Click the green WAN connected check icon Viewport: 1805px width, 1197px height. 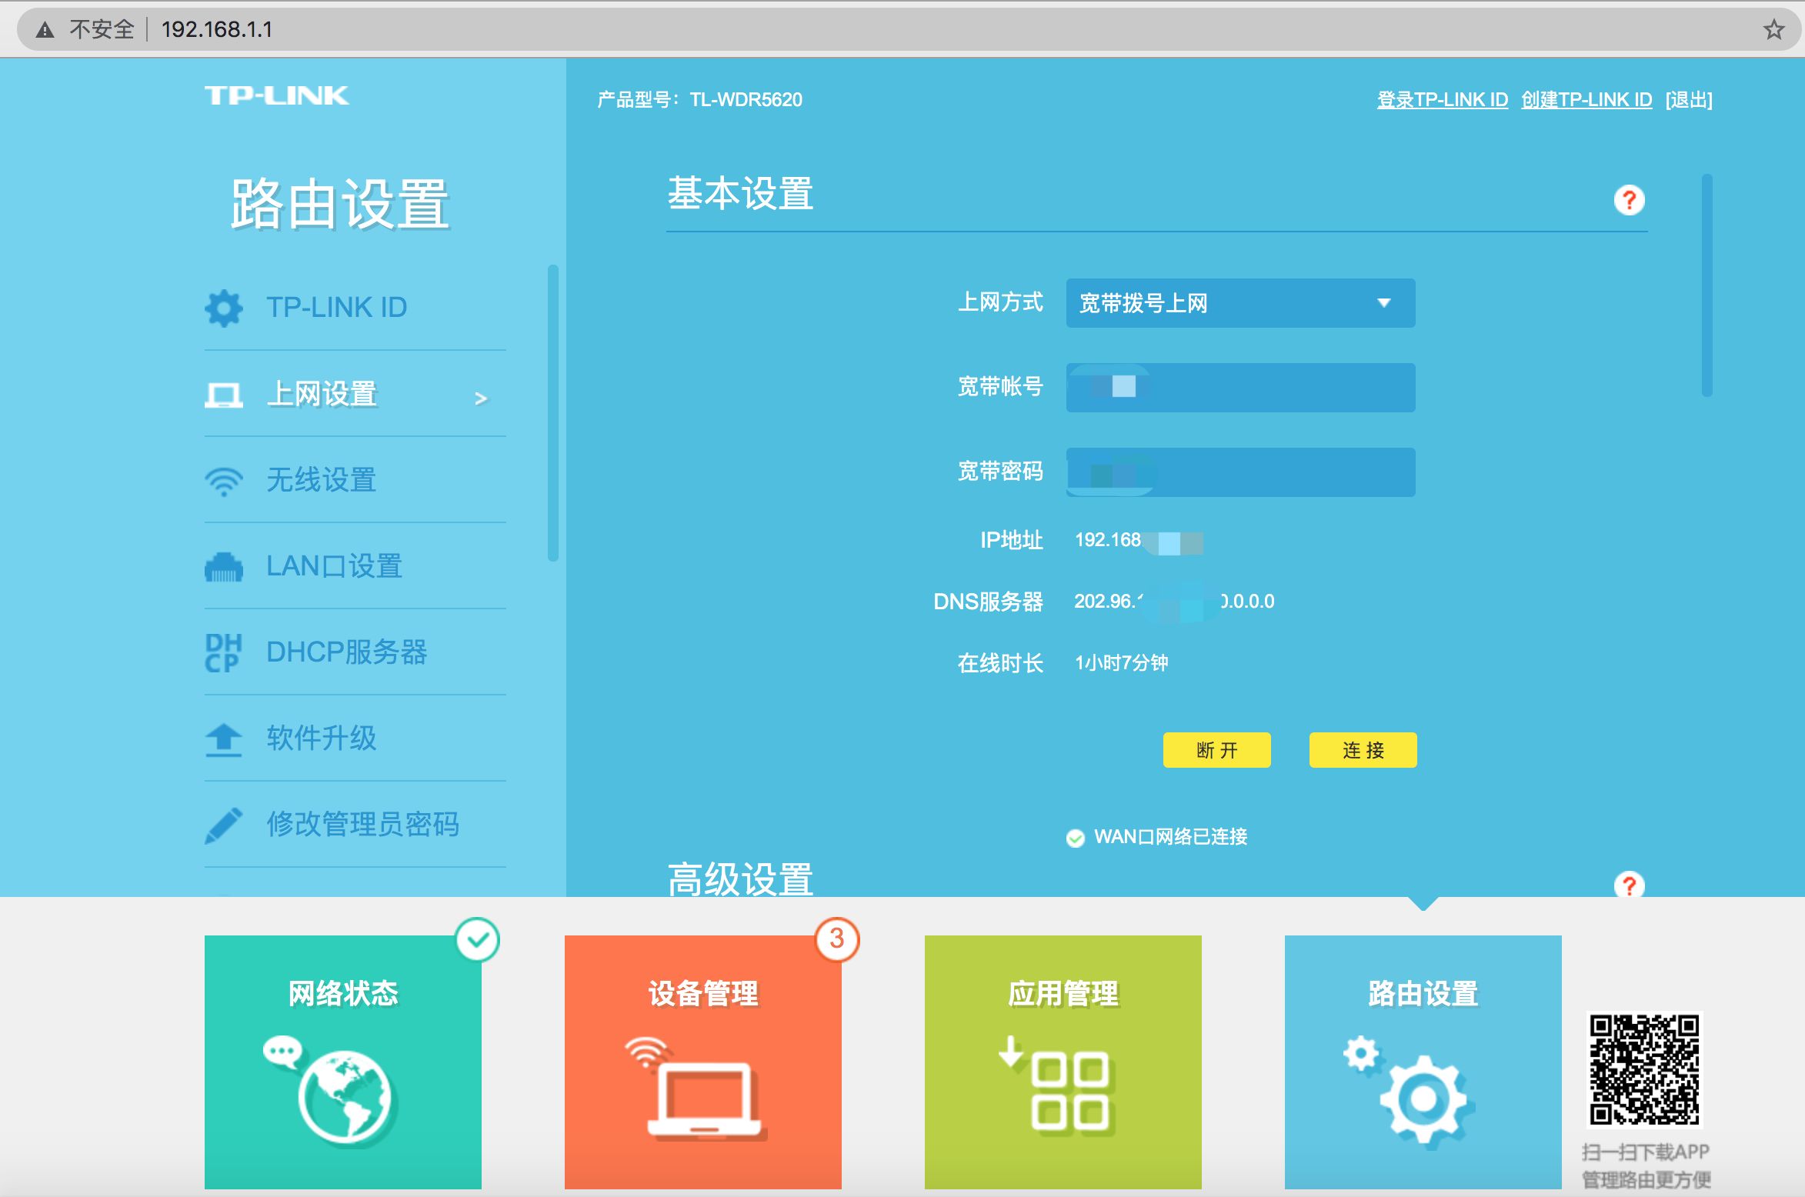tap(1076, 838)
